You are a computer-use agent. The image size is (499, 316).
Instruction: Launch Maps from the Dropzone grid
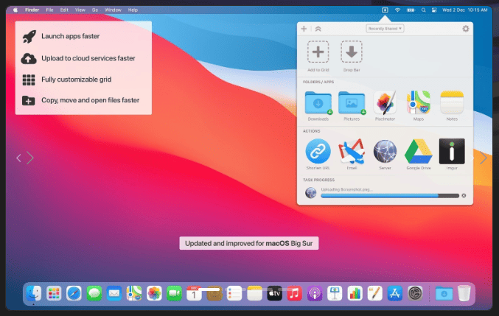click(x=418, y=102)
